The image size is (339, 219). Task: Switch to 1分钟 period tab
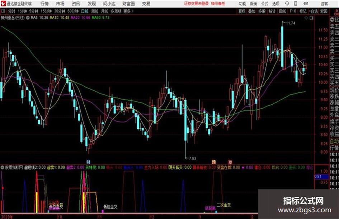tap(22, 11)
